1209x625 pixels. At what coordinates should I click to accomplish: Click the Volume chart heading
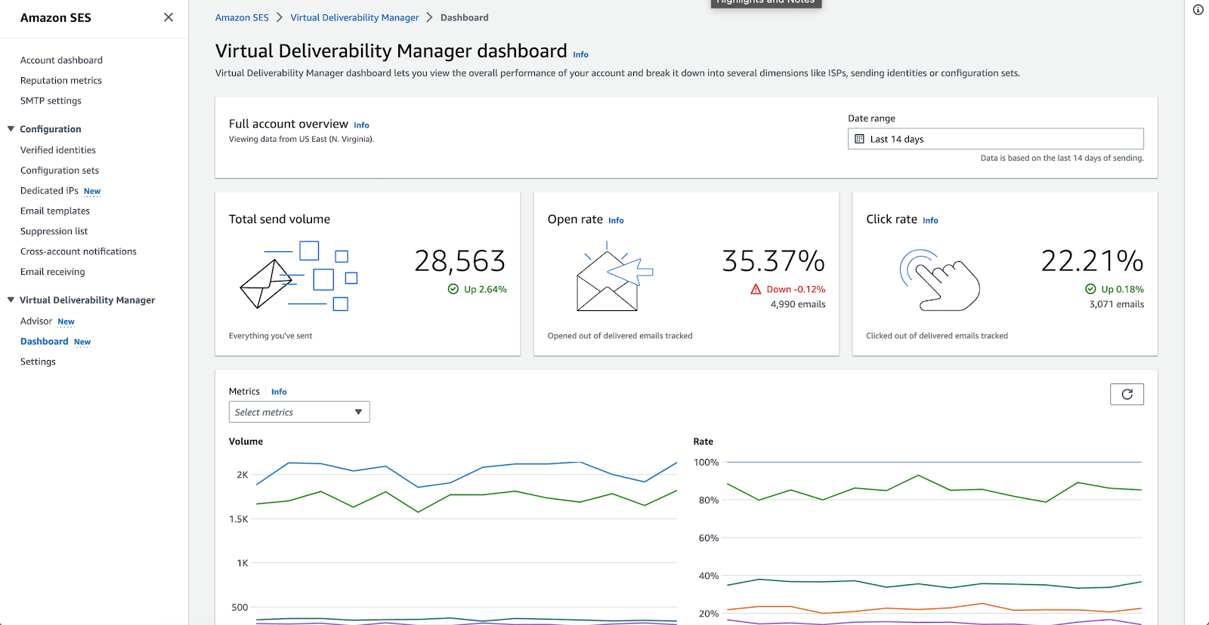(x=246, y=442)
